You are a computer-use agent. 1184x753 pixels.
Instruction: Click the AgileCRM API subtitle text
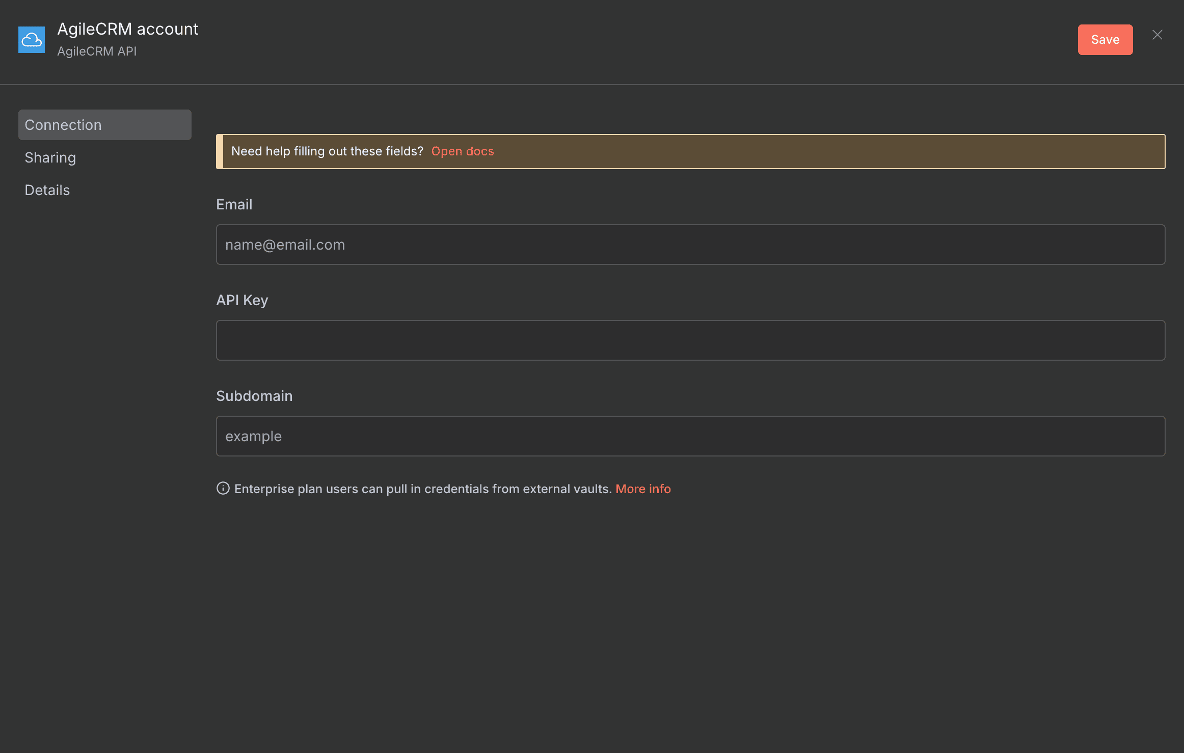click(x=97, y=51)
